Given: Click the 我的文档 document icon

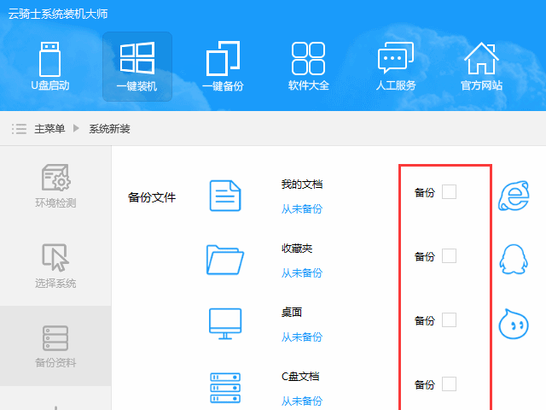Looking at the screenshot, I should [x=225, y=196].
